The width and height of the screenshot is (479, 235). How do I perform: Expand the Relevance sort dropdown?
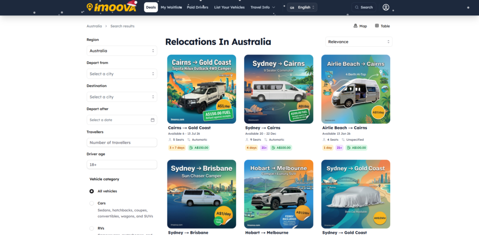[x=359, y=41]
